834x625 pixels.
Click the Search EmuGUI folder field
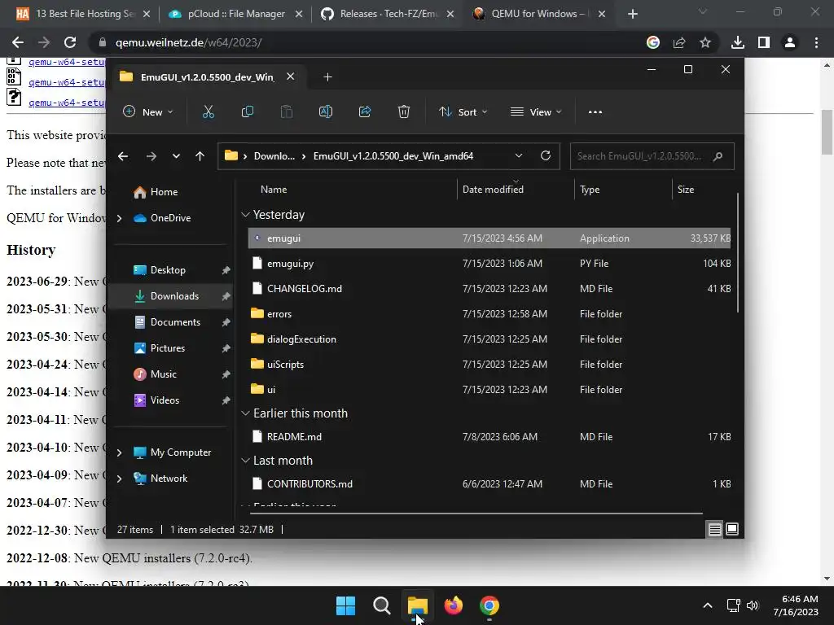tap(652, 156)
